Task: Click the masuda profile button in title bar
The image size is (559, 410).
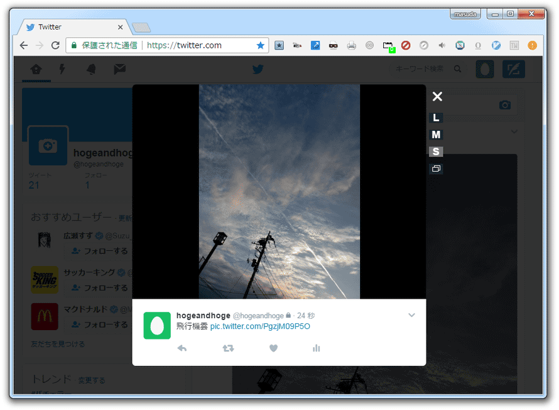Action: (465, 14)
